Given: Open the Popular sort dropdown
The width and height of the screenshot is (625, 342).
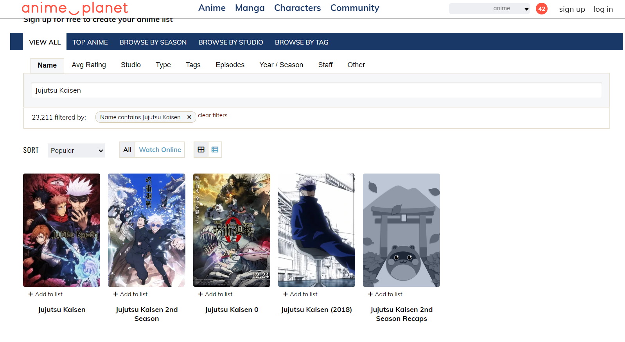Looking at the screenshot, I should click(76, 150).
